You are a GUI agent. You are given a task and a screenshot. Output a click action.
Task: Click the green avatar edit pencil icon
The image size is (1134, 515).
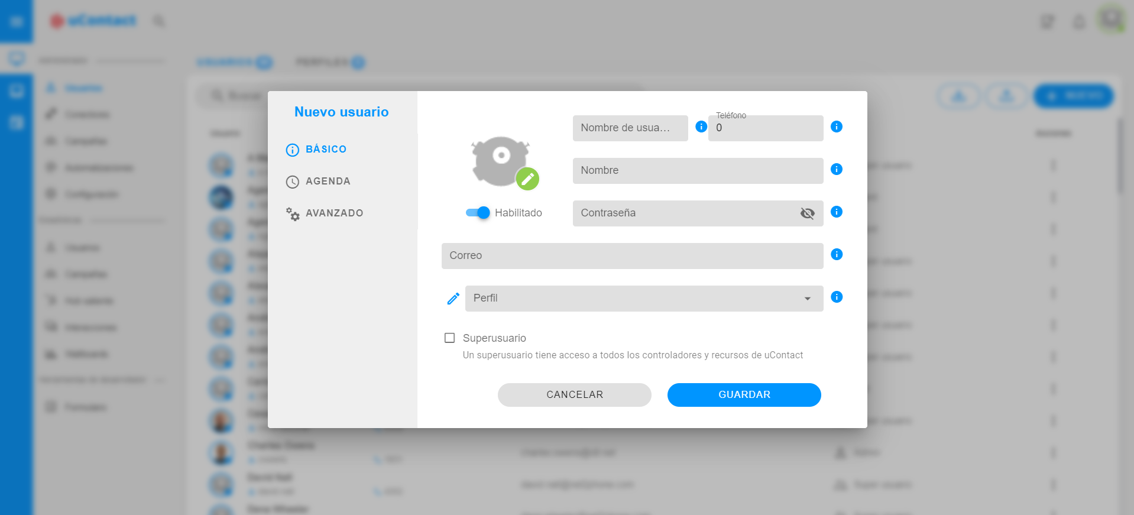(x=527, y=179)
